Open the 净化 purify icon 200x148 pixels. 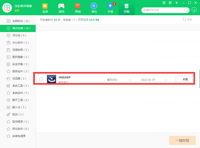point(94,6)
